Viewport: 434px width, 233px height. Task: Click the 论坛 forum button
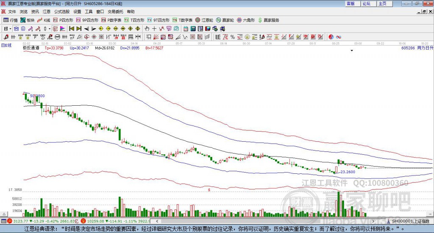[368, 3]
